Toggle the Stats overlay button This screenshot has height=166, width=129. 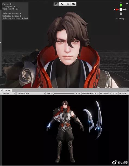click(115, 93)
